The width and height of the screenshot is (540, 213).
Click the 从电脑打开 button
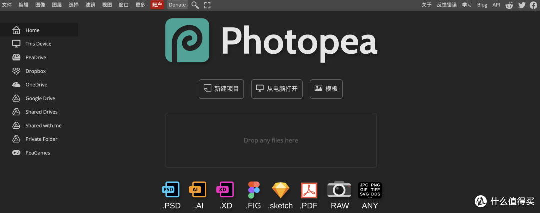[x=277, y=89]
